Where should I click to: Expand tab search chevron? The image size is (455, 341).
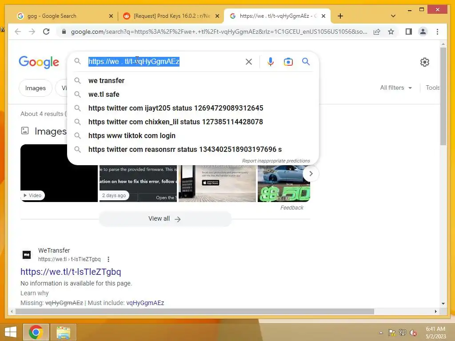(393, 16)
